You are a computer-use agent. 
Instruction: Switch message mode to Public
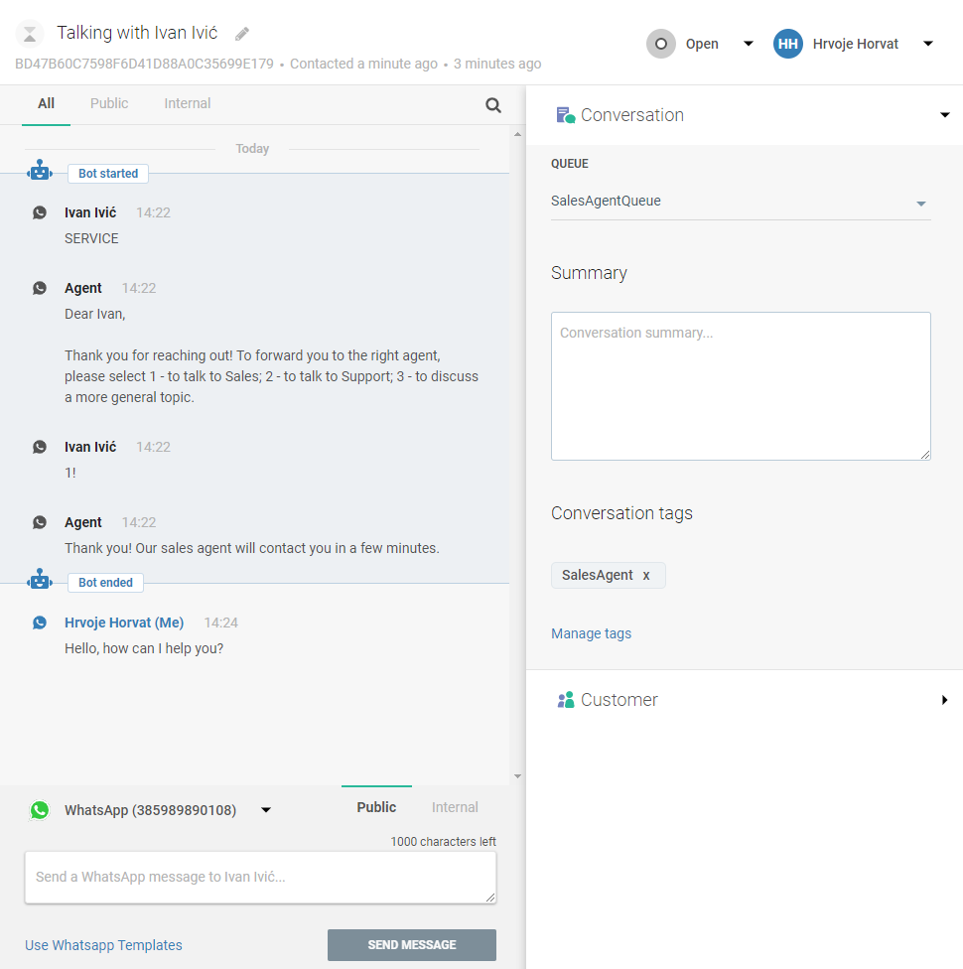[x=376, y=807]
